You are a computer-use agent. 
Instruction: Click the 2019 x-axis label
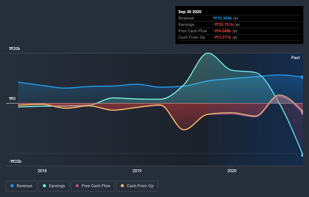coord(137,171)
